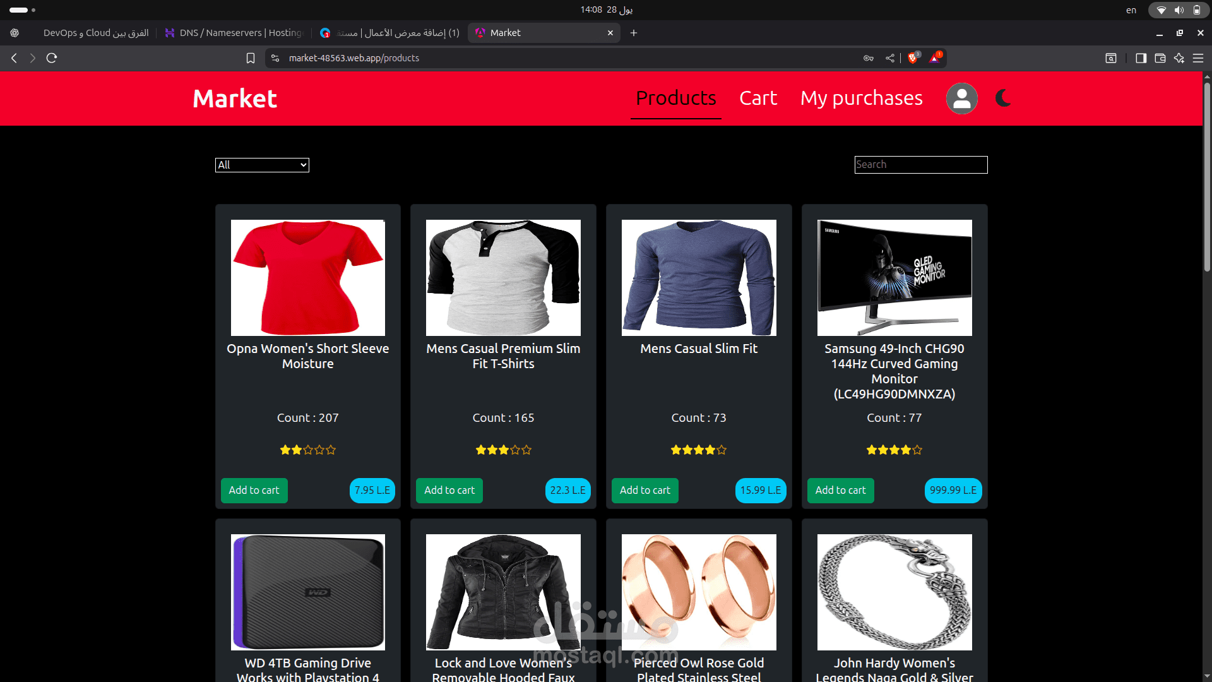This screenshot has height=682, width=1212.
Task: Open the Cart navigation item
Action: [x=757, y=98]
